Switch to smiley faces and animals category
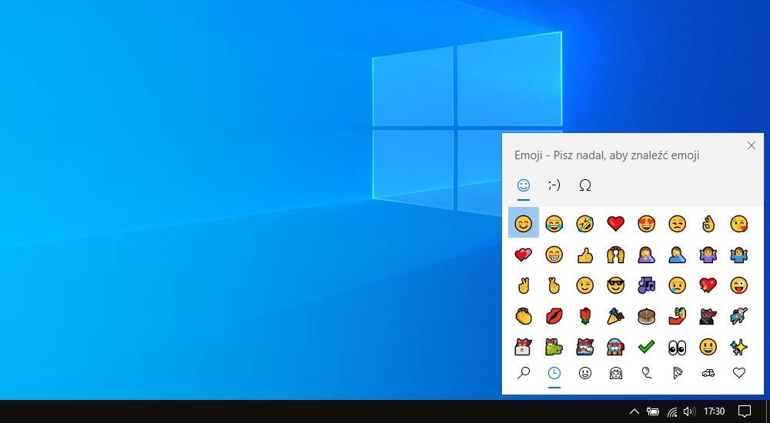Screen dimensions: 770x423 point(585,374)
